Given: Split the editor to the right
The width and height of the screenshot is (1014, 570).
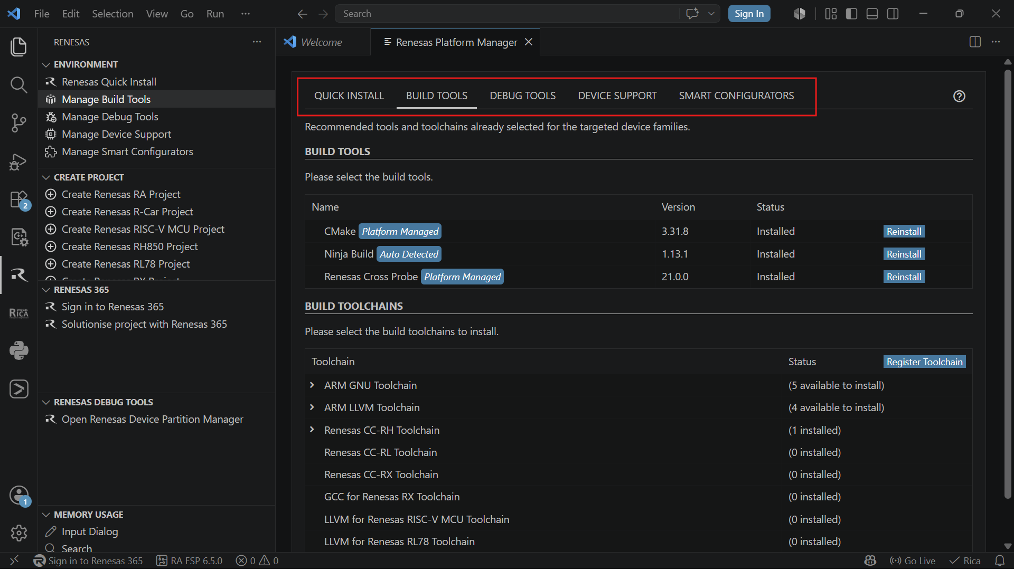Looking at the screenshot, I should click(x=975, y=42).
